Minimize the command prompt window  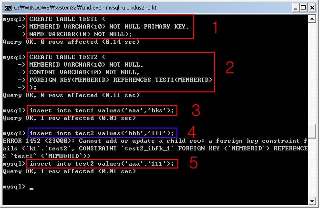(x=296, y=8)
